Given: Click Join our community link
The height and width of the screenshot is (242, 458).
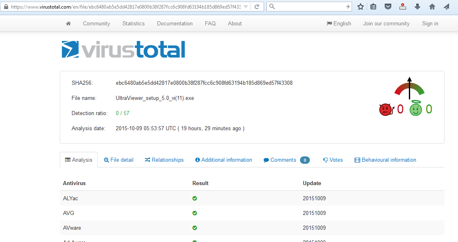Looking at the screenshot, I should [386, 24].
